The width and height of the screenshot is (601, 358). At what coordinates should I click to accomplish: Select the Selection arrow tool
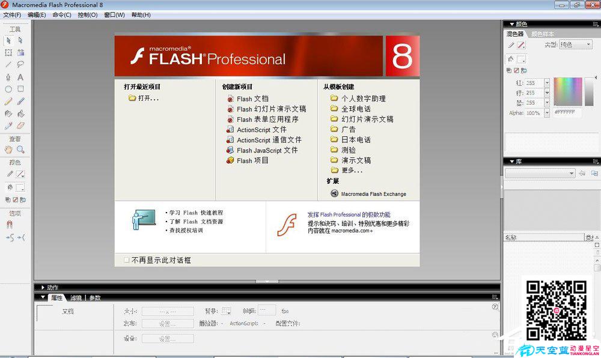pos(8,40)
